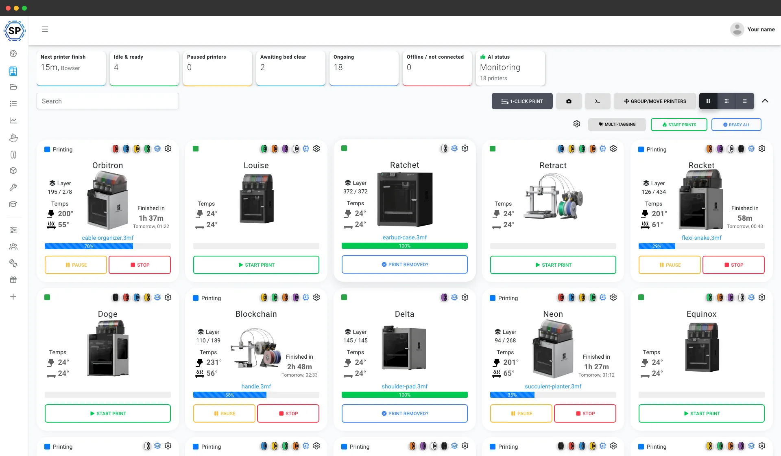Open the dashboard gauge icon in sidebar

tap(13, 54)
